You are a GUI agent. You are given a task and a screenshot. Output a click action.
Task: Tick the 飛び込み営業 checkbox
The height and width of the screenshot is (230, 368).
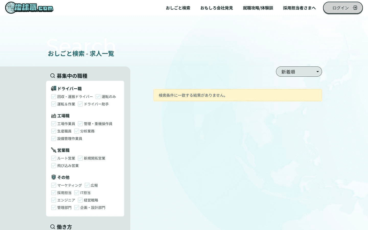pyautogui.click(x=54, y=166)
